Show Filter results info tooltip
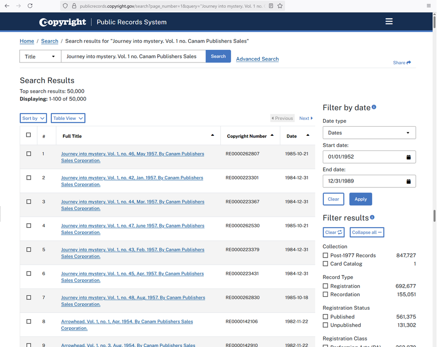Image resolution: width=437 pixels, height=347 pixels. click(372, 217)
